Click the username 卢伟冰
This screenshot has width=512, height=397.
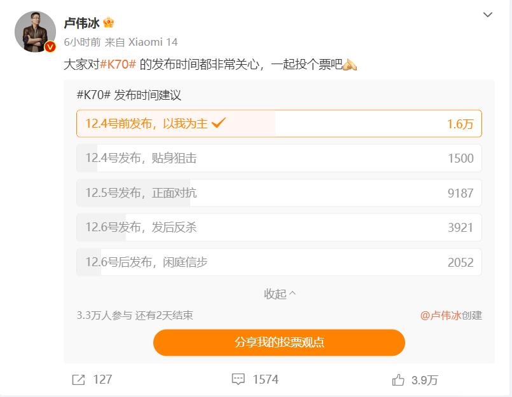pos(81,24)
